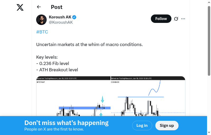Open the @KoroushAK handle link
The height and width of the screenshot is (135, 211).
tap(61, 22)
